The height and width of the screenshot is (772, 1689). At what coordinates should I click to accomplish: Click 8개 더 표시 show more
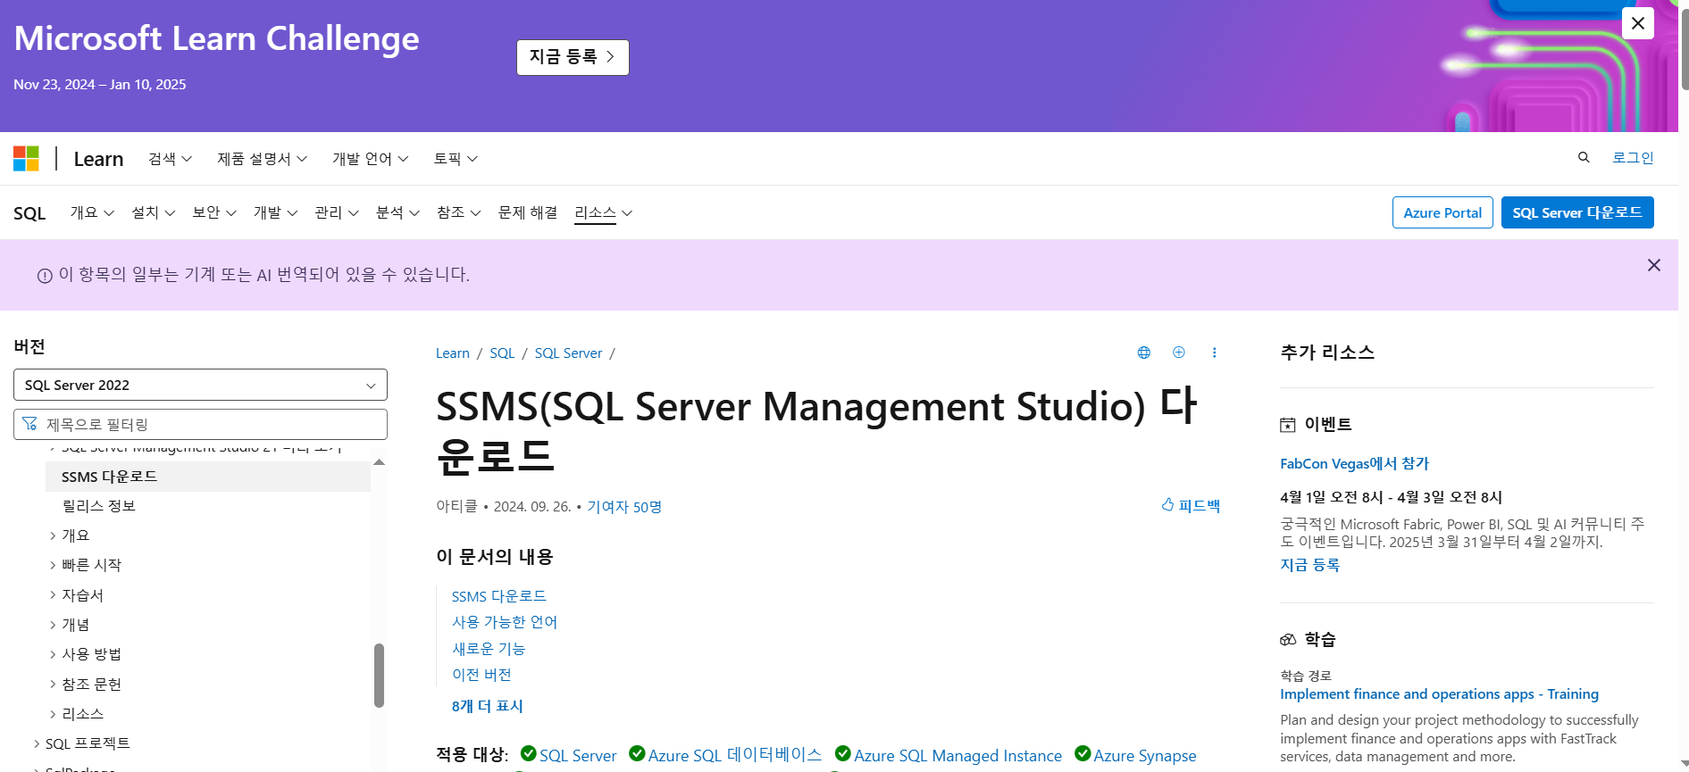[x=488, y=706]
